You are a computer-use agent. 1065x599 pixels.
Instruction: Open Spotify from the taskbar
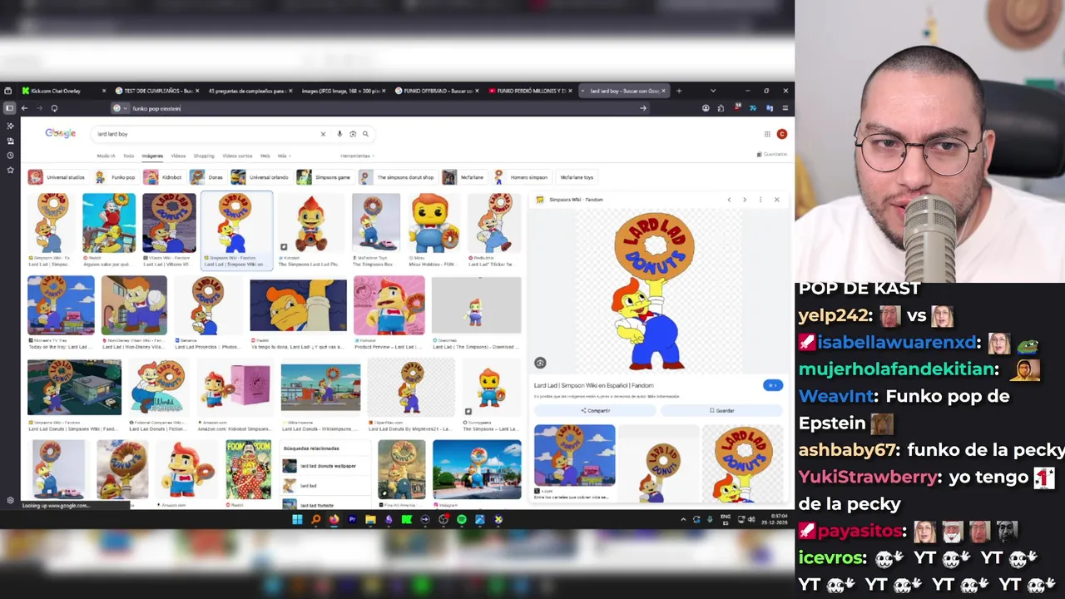pyautogui.click(x=462, y=519)
